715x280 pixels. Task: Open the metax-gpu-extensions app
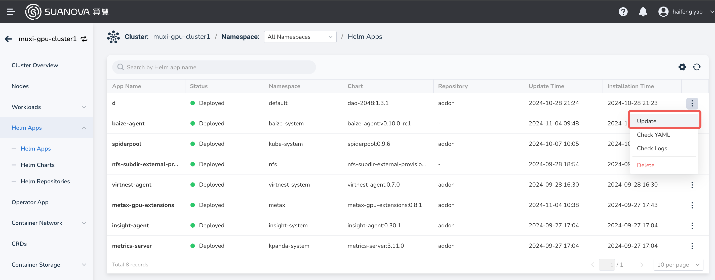tap(143, 205)
